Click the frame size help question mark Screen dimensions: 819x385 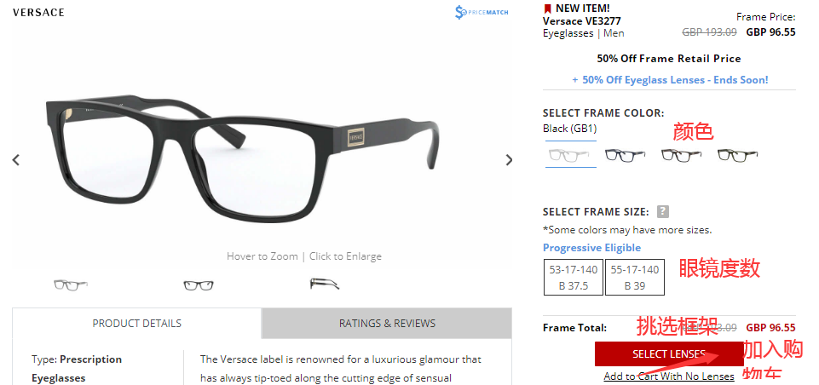click(x=663, y=211)
